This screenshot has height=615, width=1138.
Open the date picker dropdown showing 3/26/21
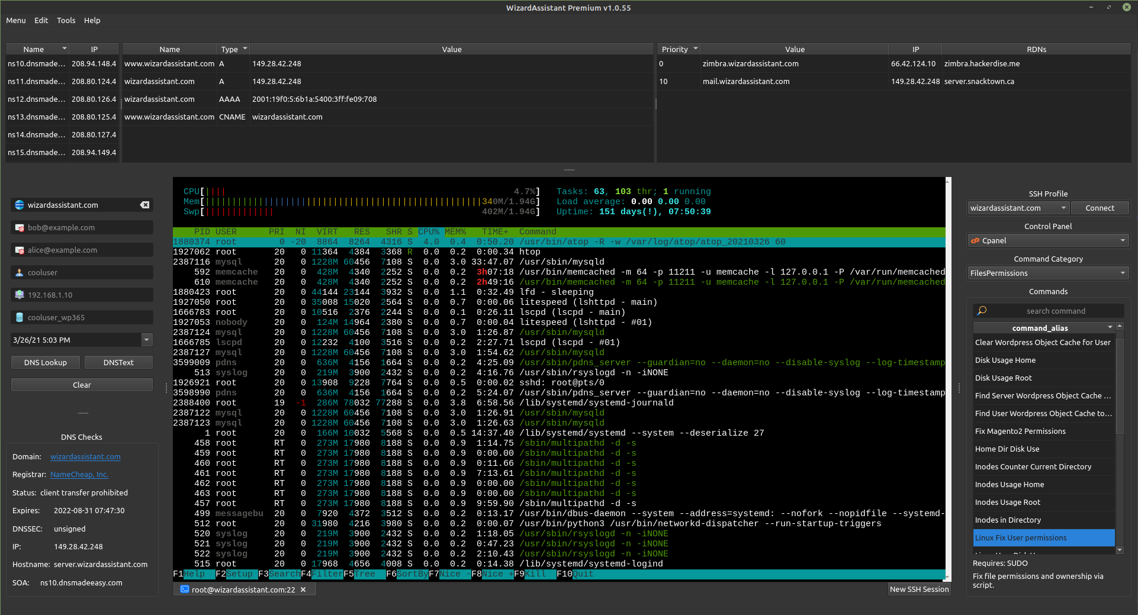(146, 340)
